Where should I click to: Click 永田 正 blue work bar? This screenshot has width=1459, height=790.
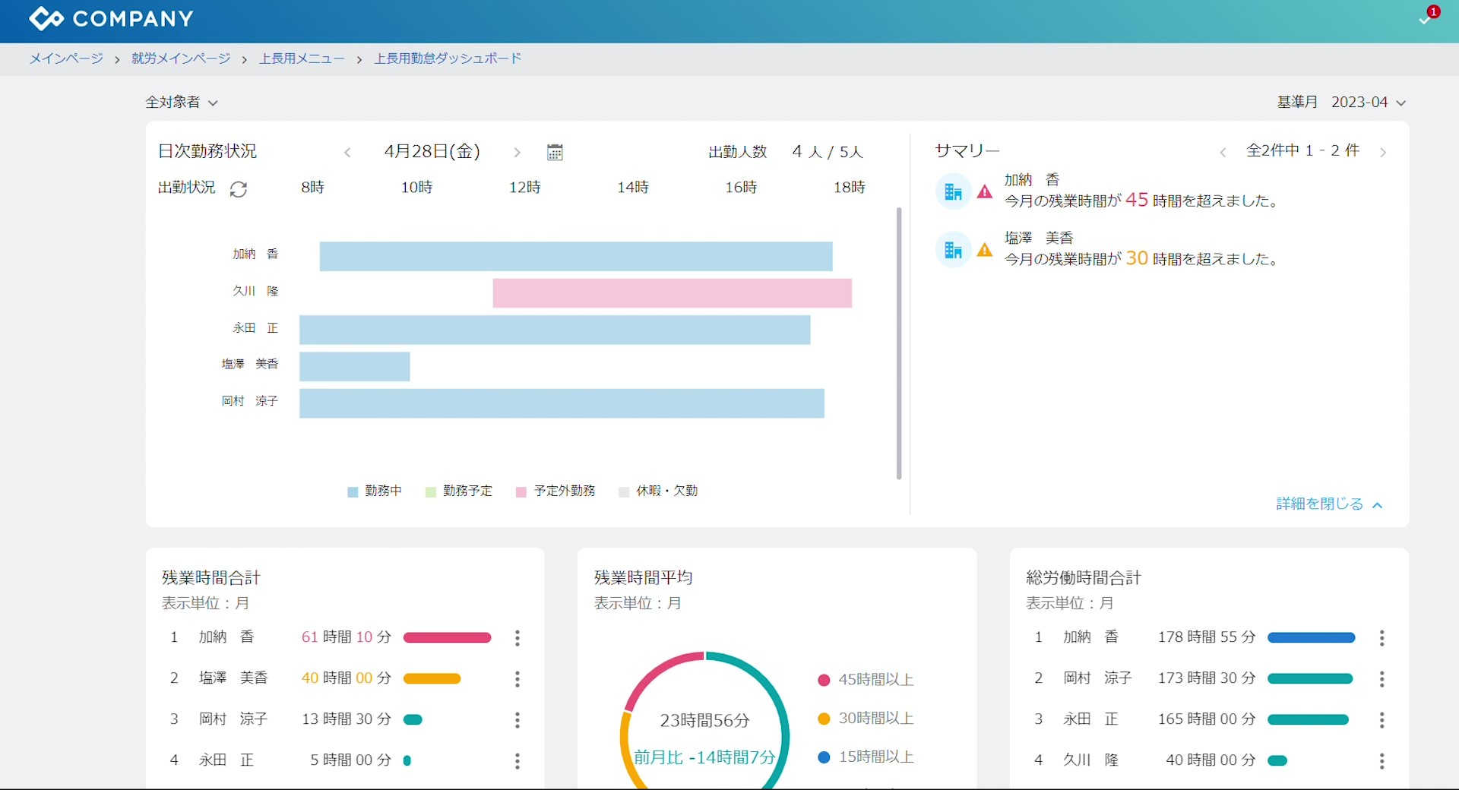[x=555, y=330]
